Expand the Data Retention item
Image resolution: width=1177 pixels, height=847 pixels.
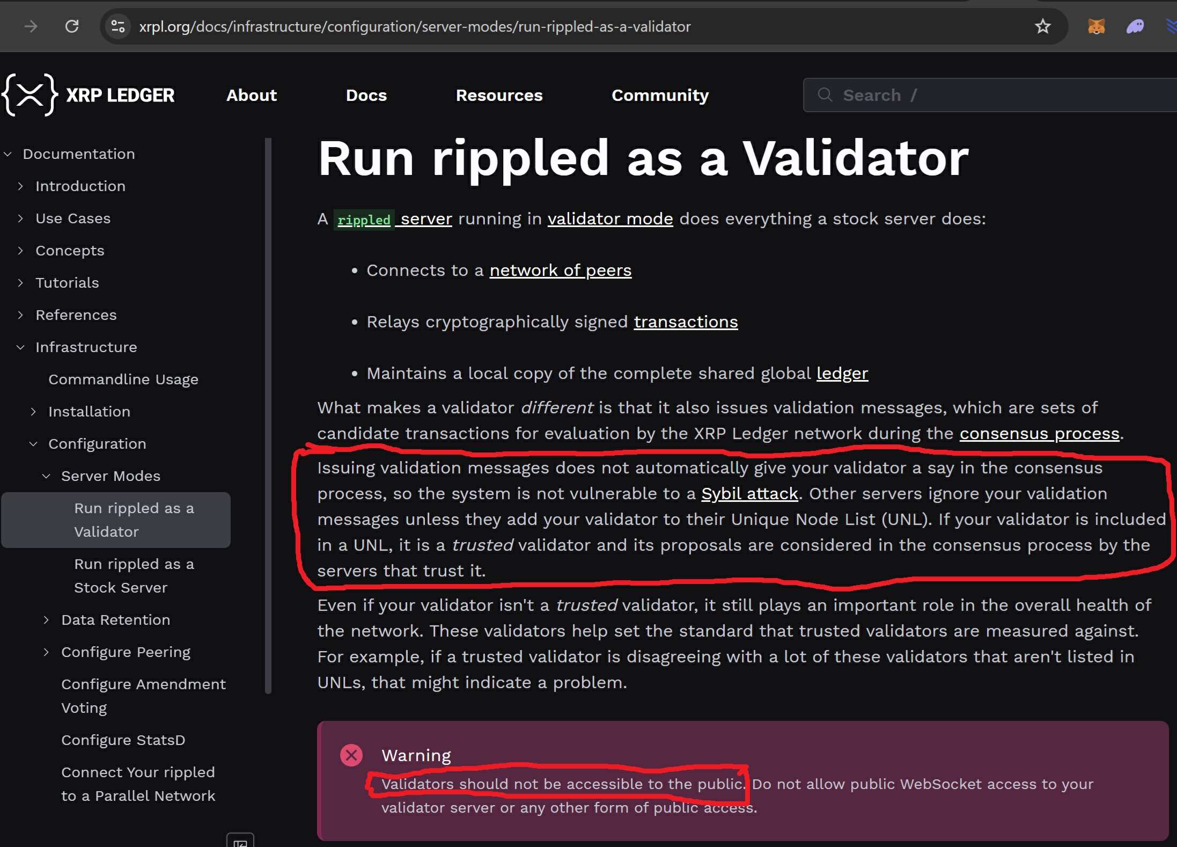tap(46, 620)
